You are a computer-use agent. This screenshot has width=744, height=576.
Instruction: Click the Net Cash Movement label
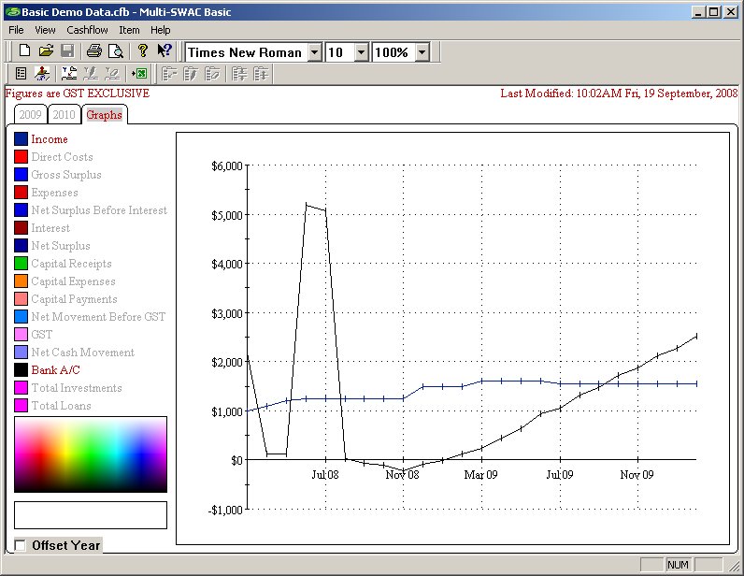tap(82, 353)
